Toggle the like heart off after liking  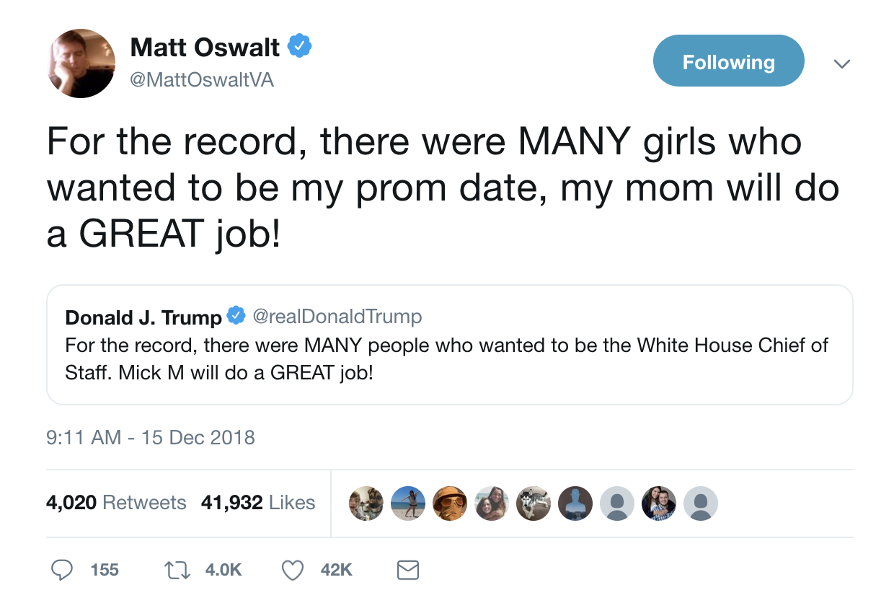pyautogui.click(x=293, y=570)
